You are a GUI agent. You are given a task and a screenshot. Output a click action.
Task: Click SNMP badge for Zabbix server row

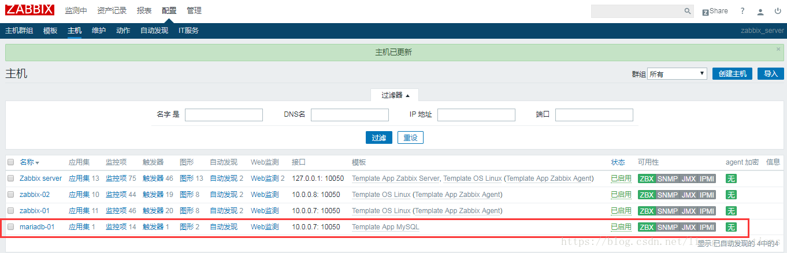(x=667, y=178)
